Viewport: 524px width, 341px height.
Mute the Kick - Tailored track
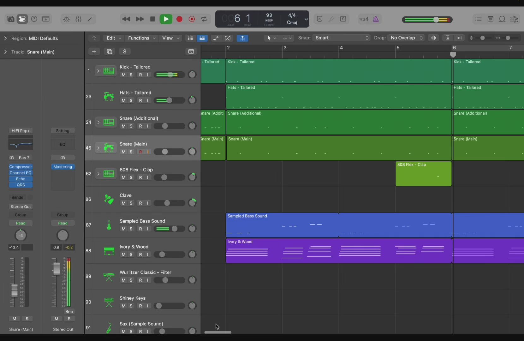click(x=123, y=75)
